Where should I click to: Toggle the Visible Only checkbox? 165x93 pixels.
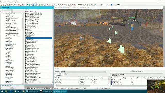click(119, 74)
